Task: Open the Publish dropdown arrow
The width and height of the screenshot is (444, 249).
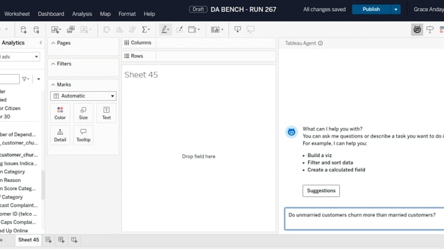Action: [x=395, y=9]
